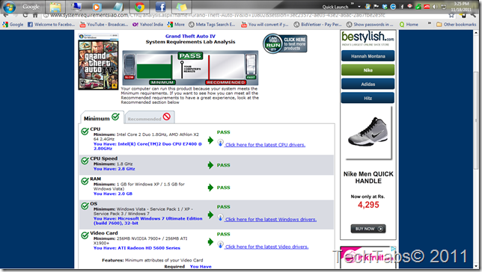Click the red ATI tray icon
Image resolution: width=482 pixels, height=272 pixels.
coord(427,7)
